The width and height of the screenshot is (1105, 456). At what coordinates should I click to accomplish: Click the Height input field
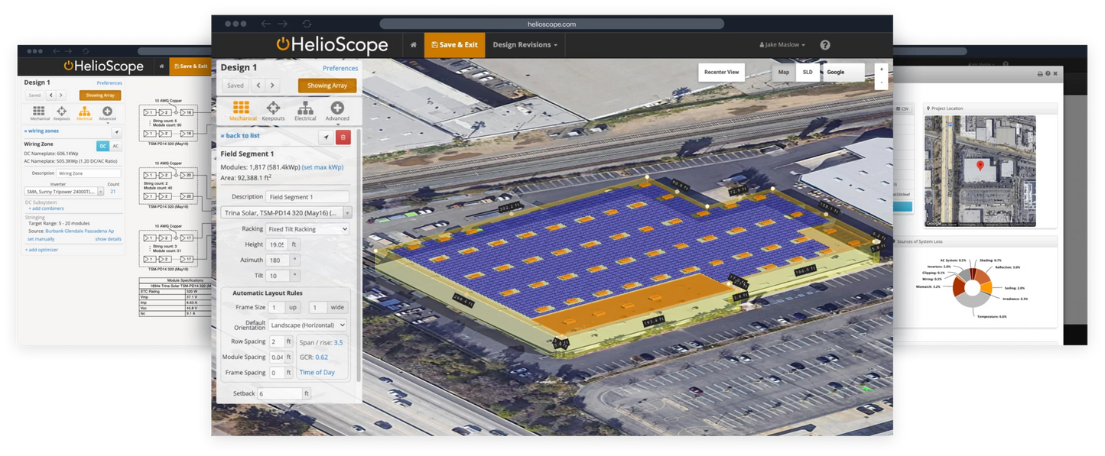pyautogui.click(x=276, y=244)
